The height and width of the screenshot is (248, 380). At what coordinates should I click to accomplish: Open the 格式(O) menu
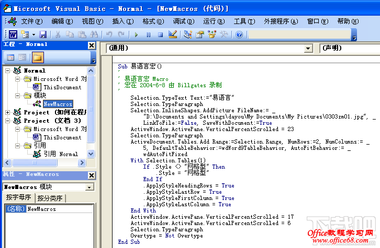pos(153,21)
